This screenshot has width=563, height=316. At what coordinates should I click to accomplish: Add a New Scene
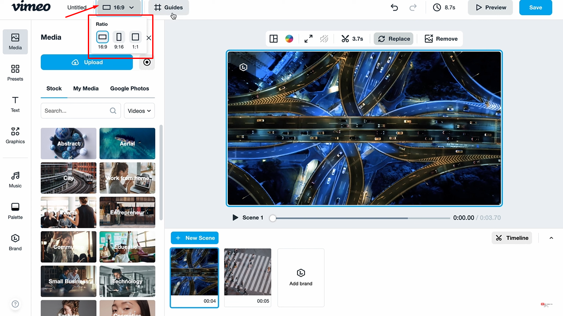[x=195, y=238]
